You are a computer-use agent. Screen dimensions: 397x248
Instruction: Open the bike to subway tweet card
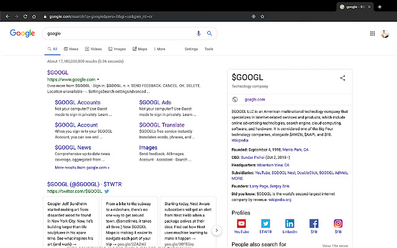(130, 222)
